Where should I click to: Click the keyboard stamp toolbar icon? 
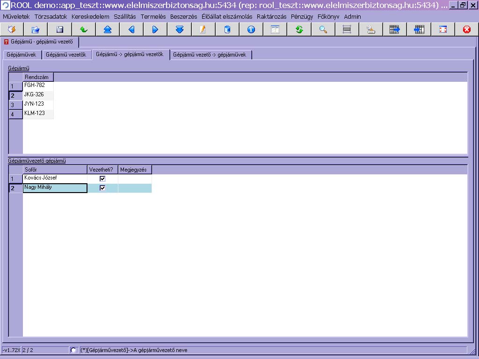tap(371, 29)
